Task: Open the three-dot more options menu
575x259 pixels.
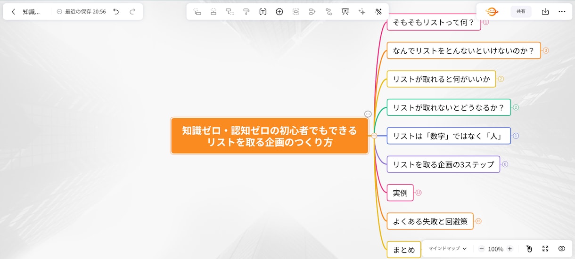Action: (x=562, y=12)
